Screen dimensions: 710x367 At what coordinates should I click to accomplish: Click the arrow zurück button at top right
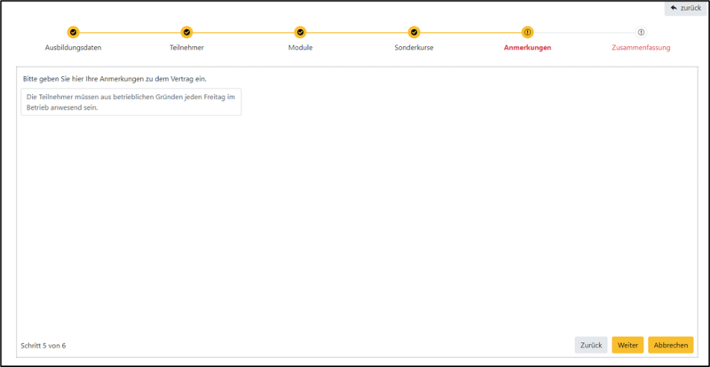684,8
